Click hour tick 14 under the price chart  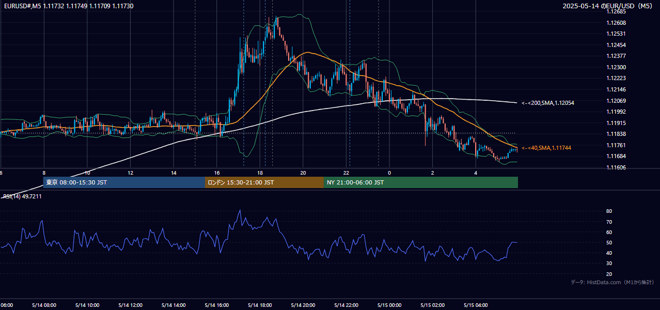tap(174, 173)
